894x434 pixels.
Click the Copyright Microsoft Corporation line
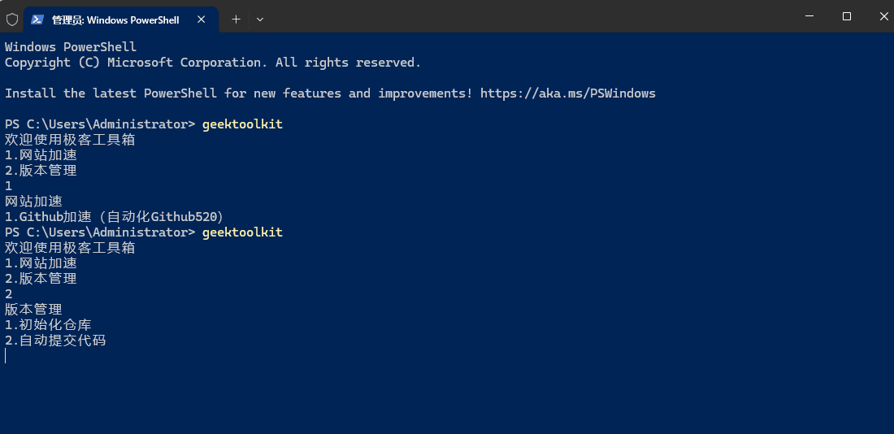213,63
